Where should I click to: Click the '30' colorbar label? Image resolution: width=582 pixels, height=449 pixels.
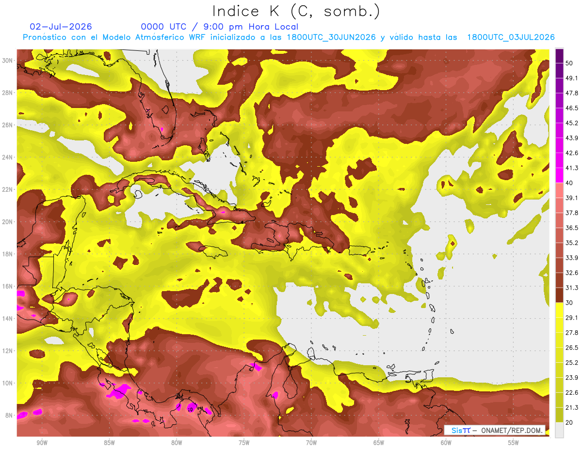pos(569,303)
